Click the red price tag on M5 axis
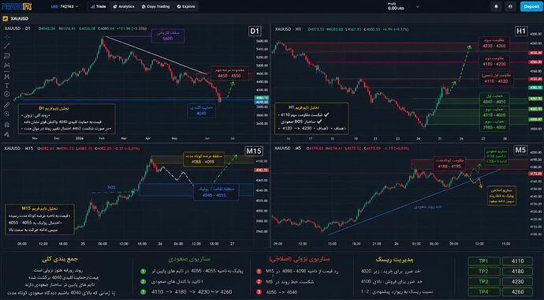 tap(535, 173)
